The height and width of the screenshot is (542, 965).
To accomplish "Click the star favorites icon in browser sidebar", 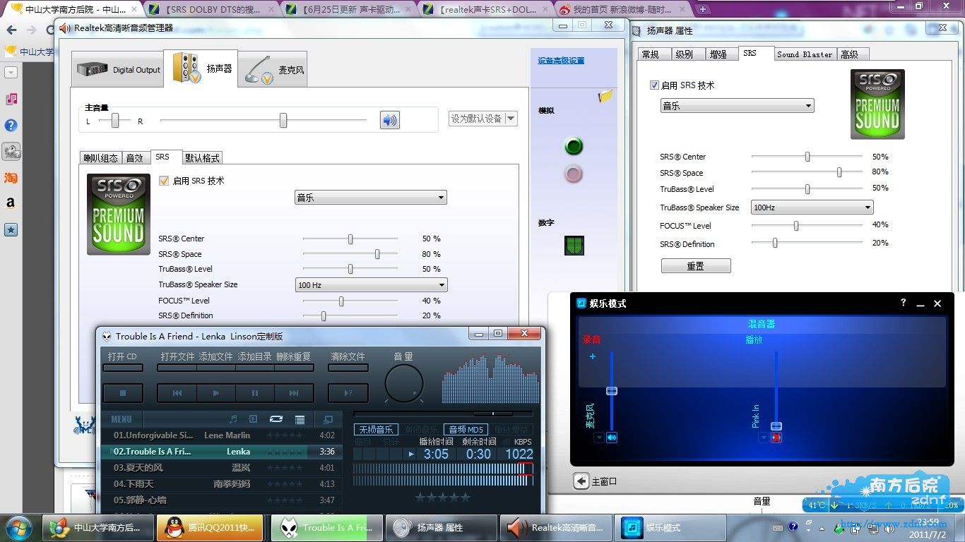I will click(11, 229).
